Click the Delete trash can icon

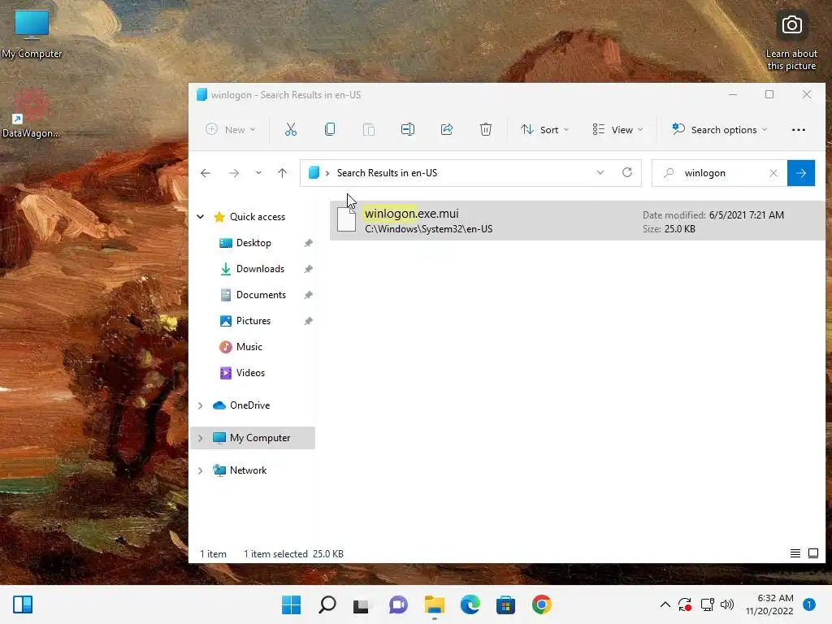click(486, 129)
